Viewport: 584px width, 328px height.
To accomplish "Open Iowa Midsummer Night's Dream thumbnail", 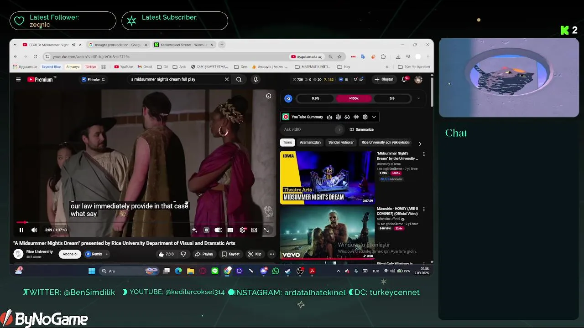I will pyautogui.click(x=327, y=178).
